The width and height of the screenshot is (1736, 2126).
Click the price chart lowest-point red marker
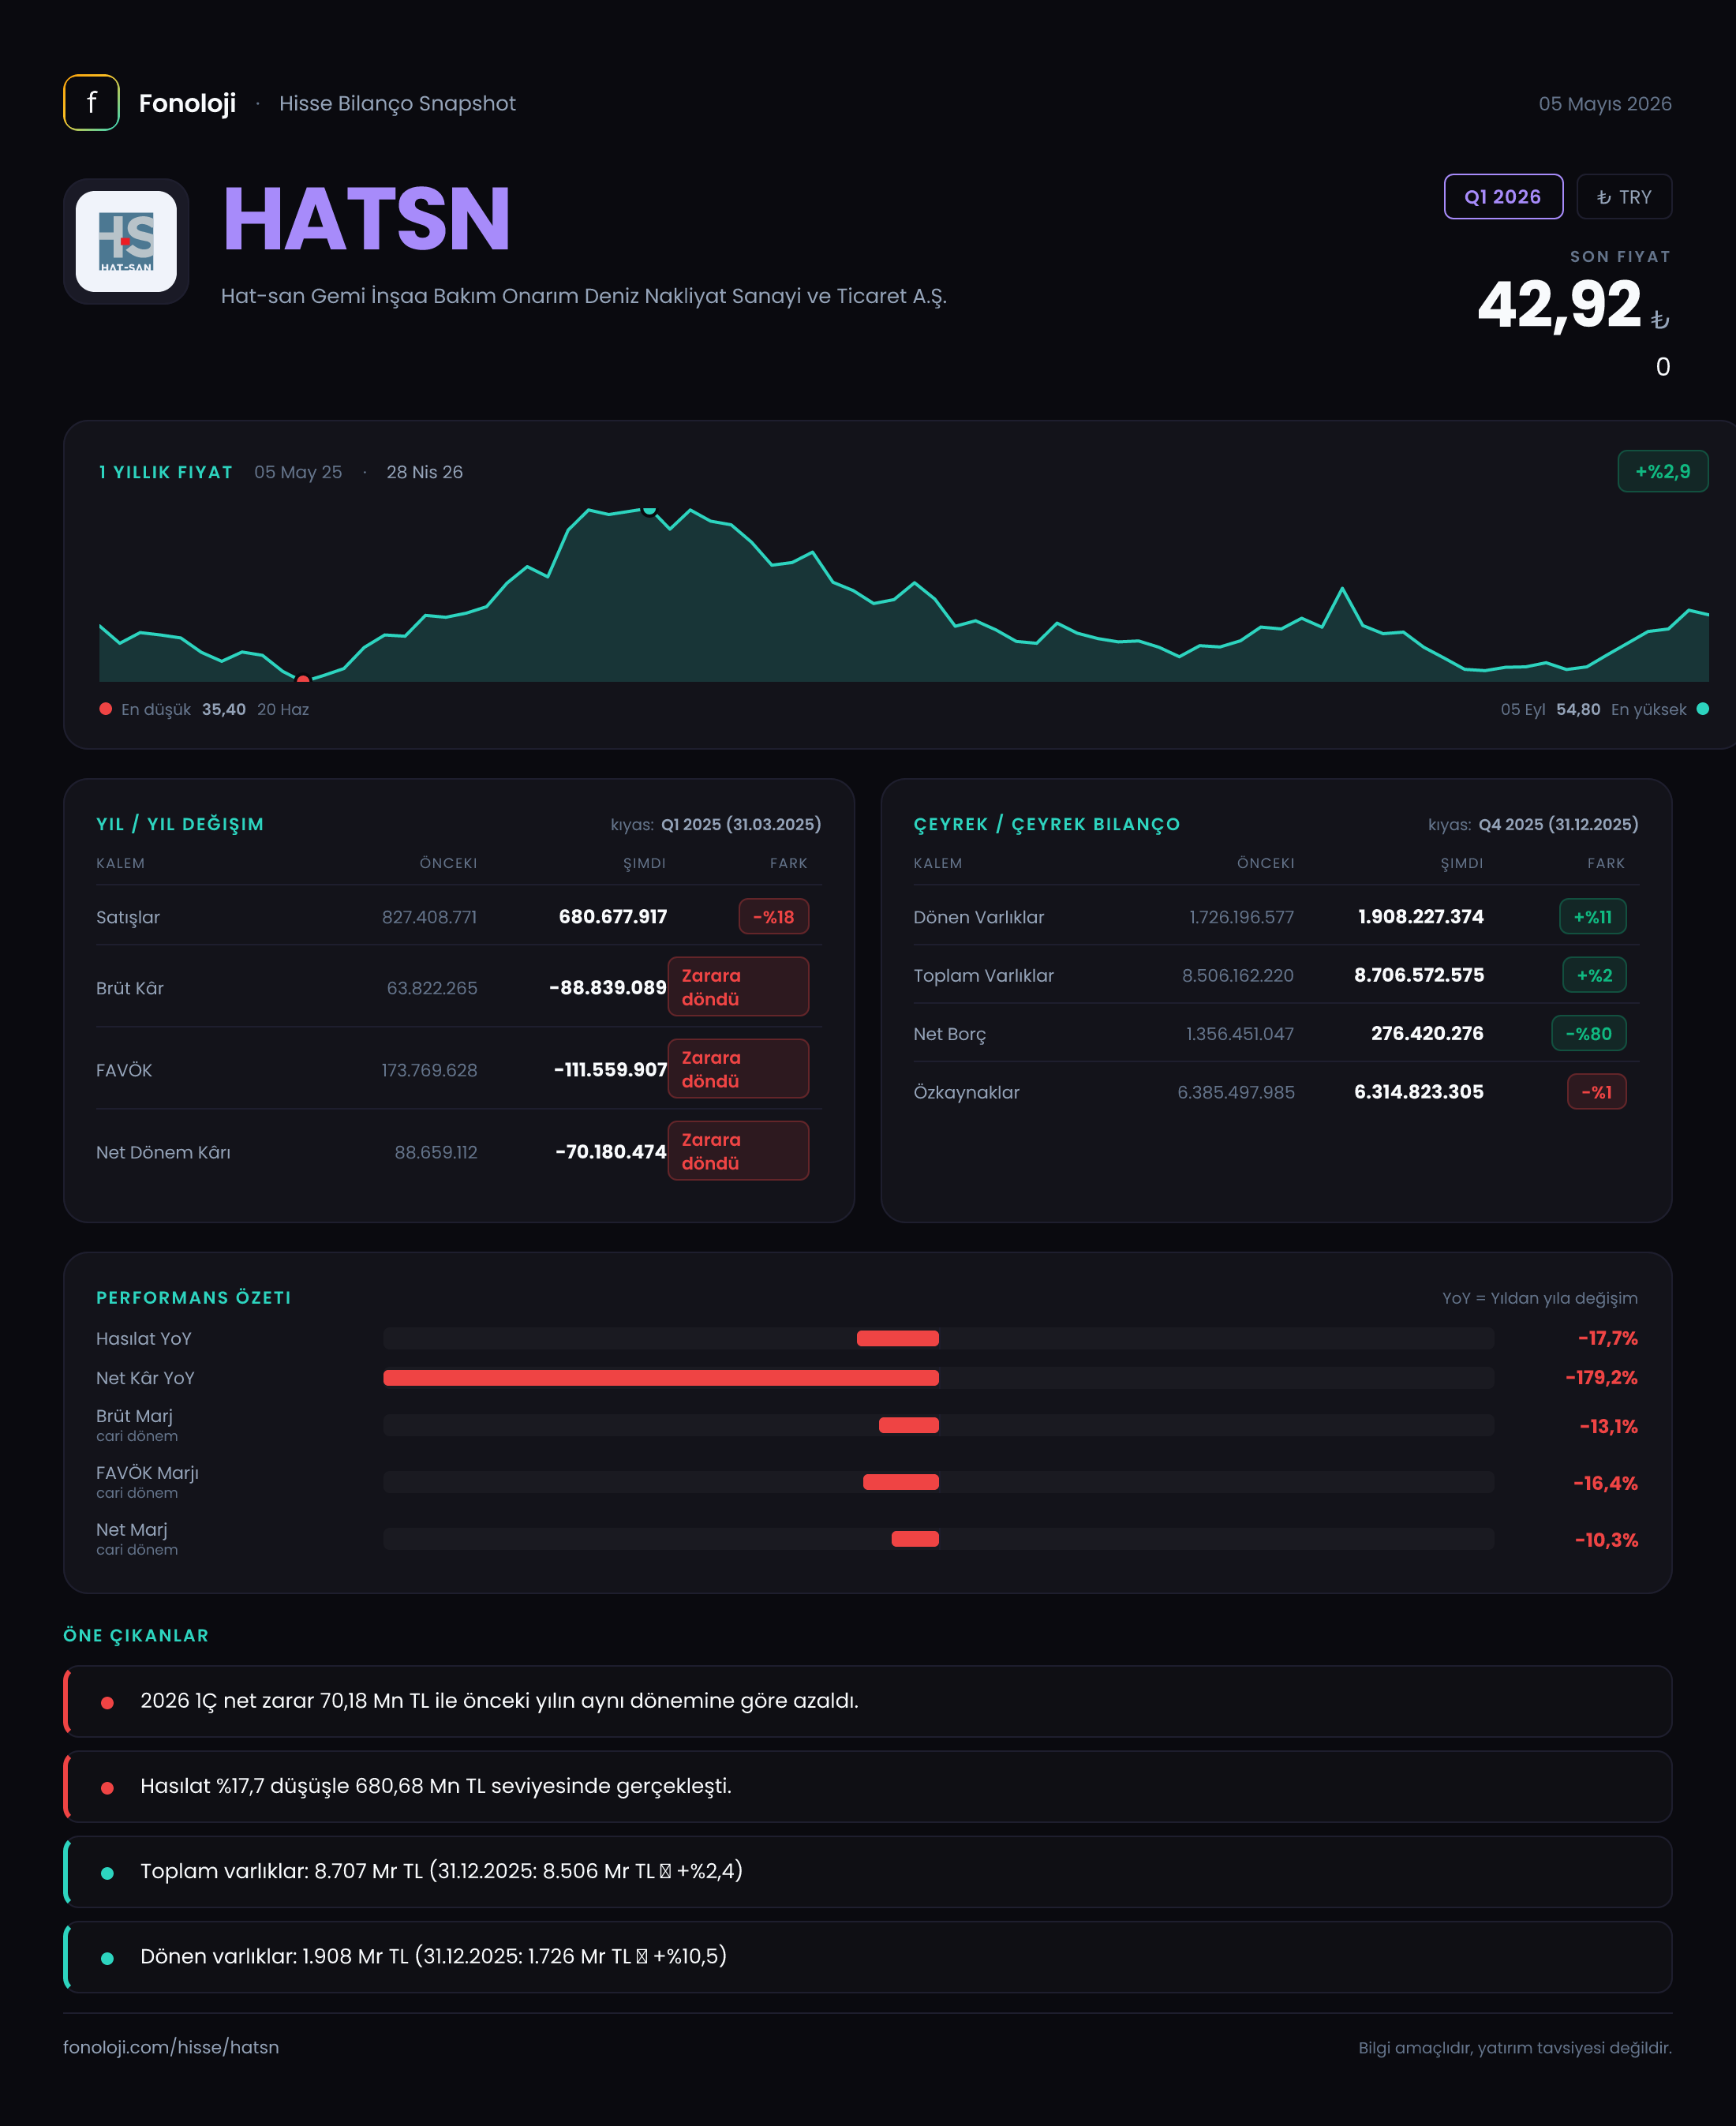(x=303, y=679)
